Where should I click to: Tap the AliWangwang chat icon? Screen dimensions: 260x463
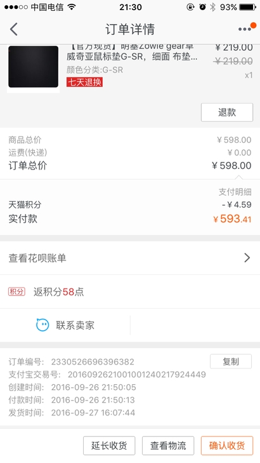point(42,325)
